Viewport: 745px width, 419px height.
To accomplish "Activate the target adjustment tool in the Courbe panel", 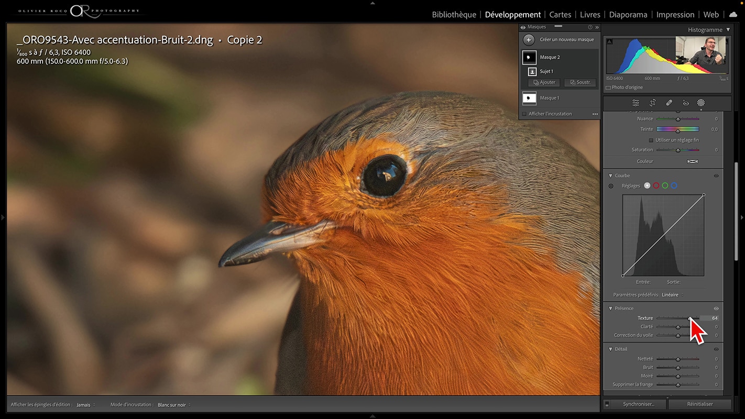I will point(611,185).
